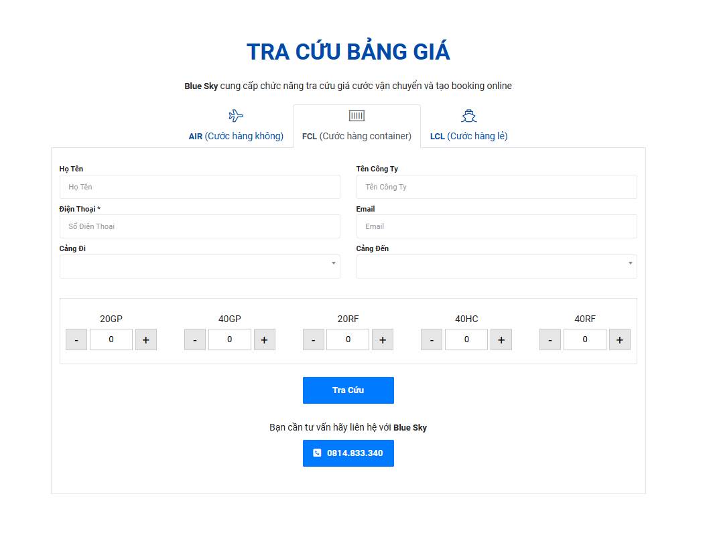Click inside the Họ Tên field
The height and width of the screenshot is (533, 711).
(200, 187)
